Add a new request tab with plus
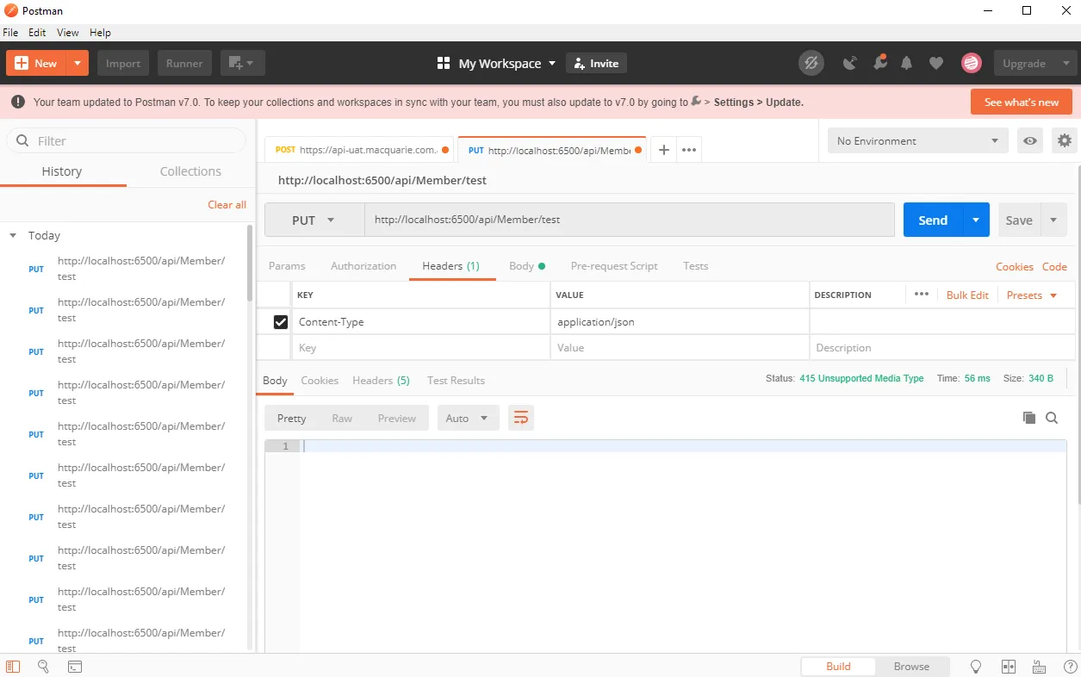This screenshot has width=1081, height=677. point(664,150)
